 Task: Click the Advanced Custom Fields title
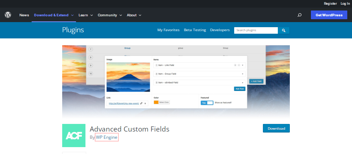129,129
